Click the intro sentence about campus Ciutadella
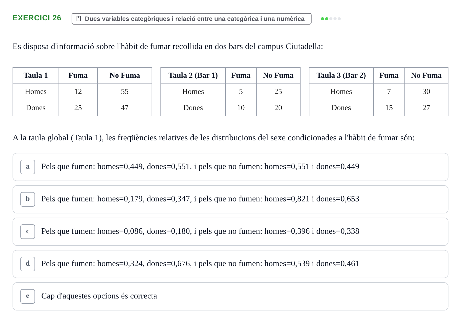Viewport: 461px width, 323px height. click(x=168, y=46)
